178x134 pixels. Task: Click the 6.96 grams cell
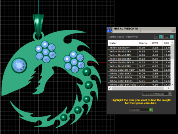pyautogui.click(x=144, y=55)
